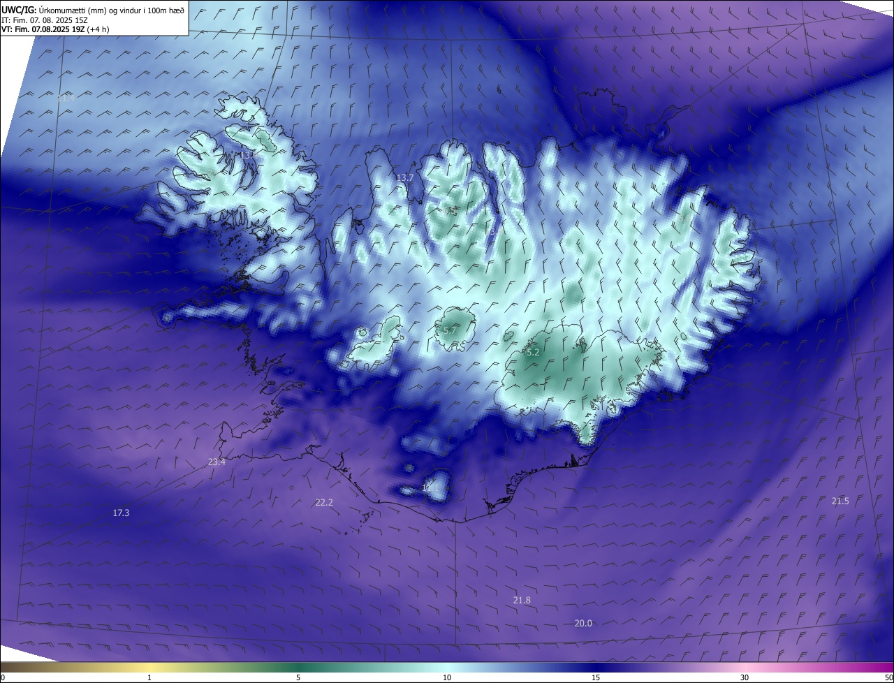Viewport: 894px width, 683px height.
Task: Click the 17.3 value label
Action: click(x=121, y=513)
